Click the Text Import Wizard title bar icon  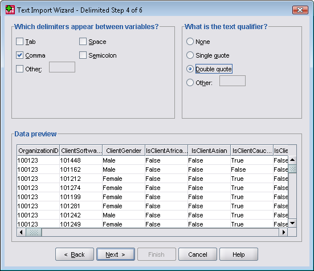[10, 10]
